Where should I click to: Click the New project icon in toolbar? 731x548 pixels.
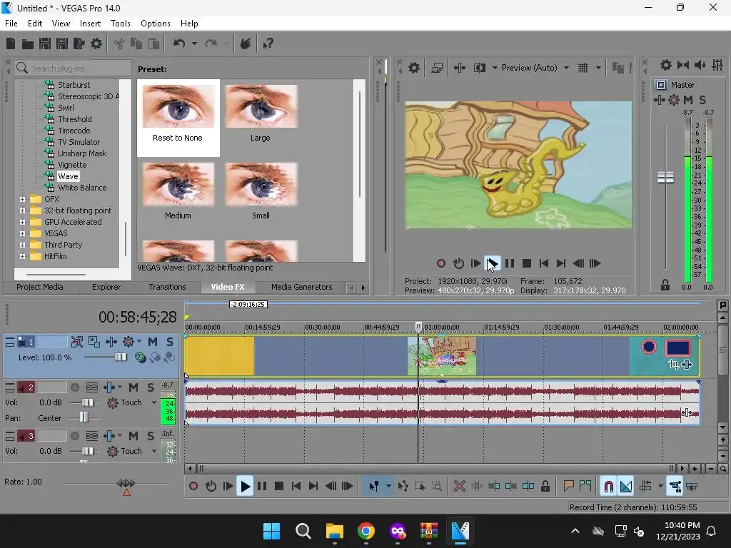pos(11,44)
